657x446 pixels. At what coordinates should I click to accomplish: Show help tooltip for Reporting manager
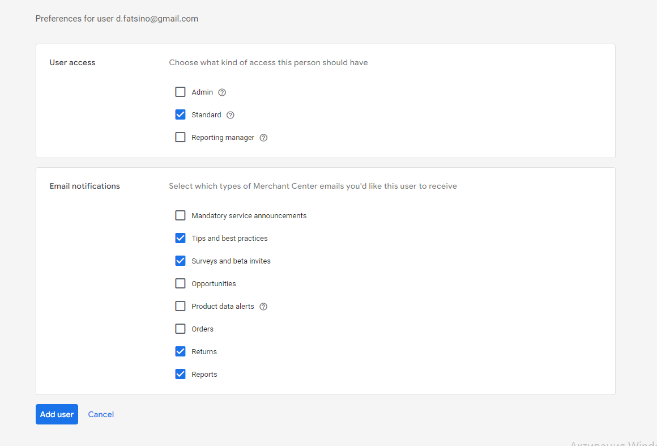pyautogui.click(x=263, y=138)
